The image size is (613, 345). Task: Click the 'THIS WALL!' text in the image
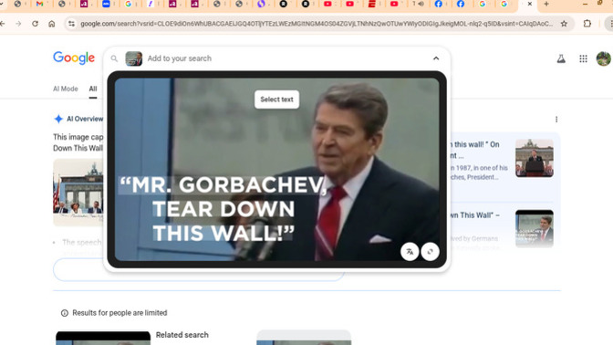pyautogui.click(x=223, y=233)
